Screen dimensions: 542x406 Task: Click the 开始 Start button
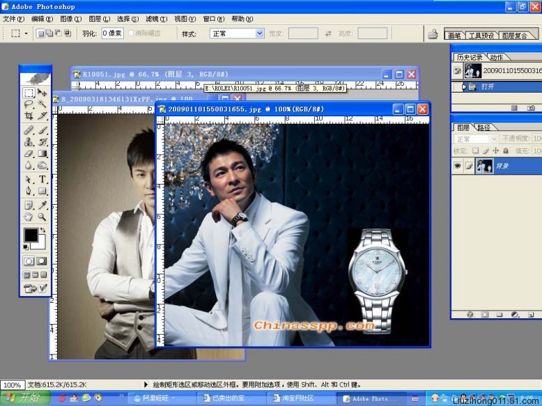[25, 398]
